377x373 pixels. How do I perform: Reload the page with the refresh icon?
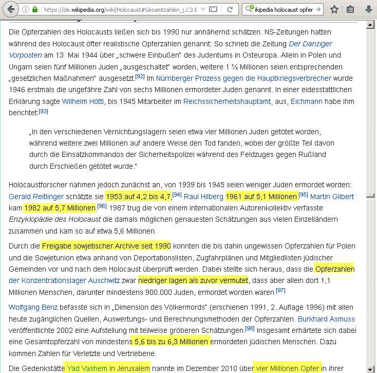click(x=230, y=9)
